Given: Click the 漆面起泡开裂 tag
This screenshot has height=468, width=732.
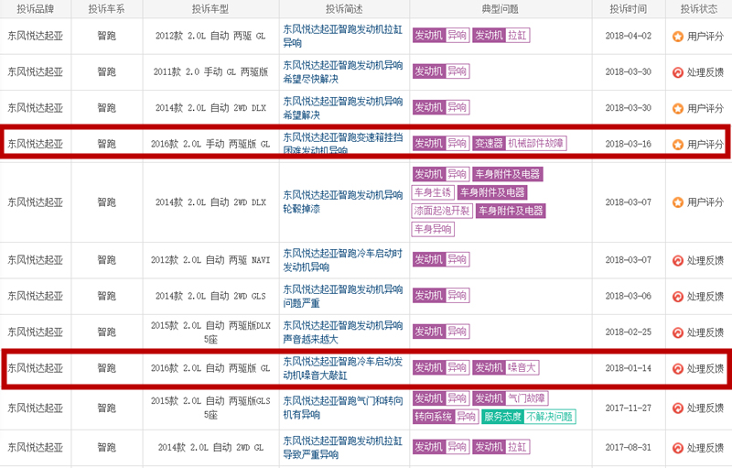Looking at the screenshot, I should click(x=442, y=211).
